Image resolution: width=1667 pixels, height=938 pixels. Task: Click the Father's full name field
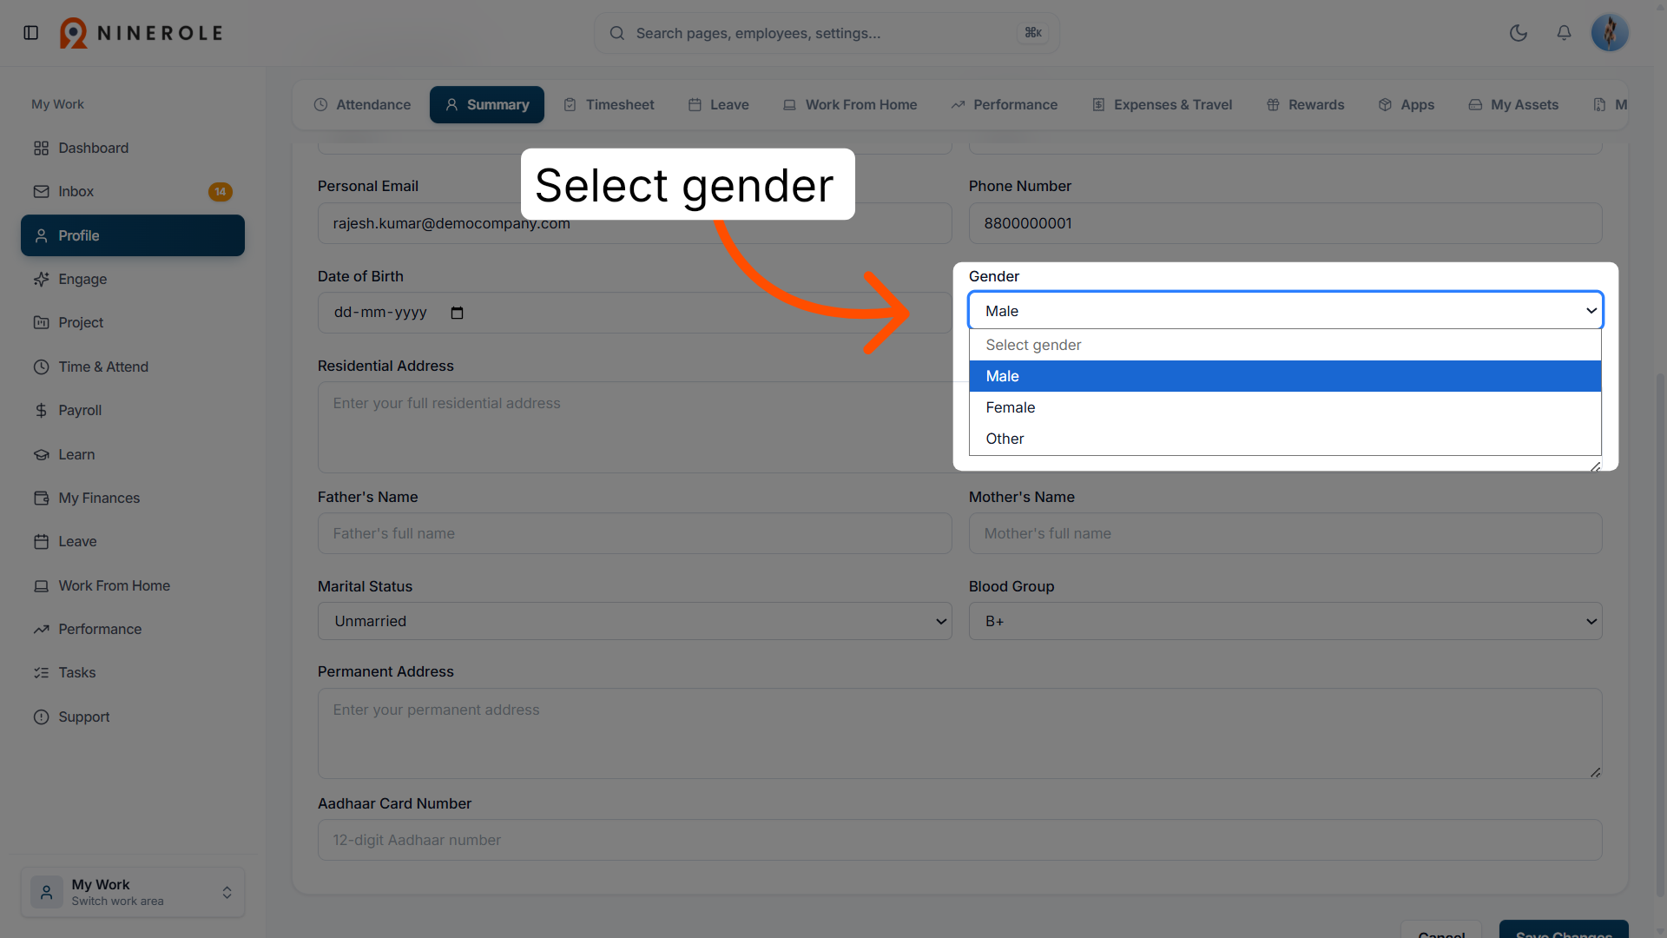tap(635, 533)
